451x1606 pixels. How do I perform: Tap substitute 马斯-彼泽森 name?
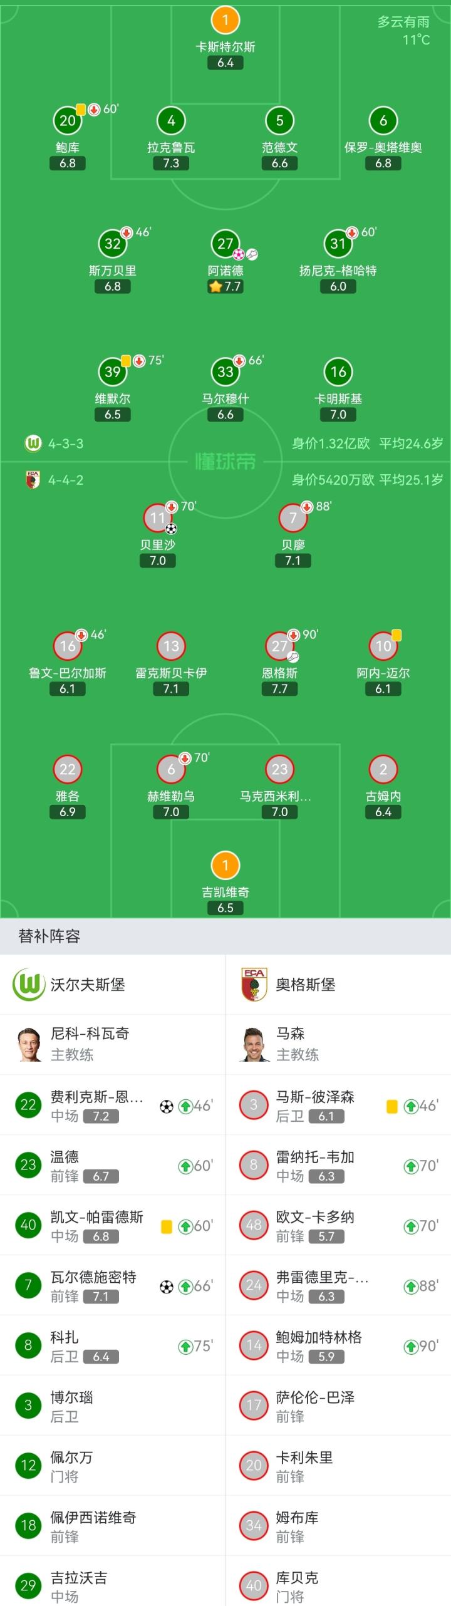315,1097
